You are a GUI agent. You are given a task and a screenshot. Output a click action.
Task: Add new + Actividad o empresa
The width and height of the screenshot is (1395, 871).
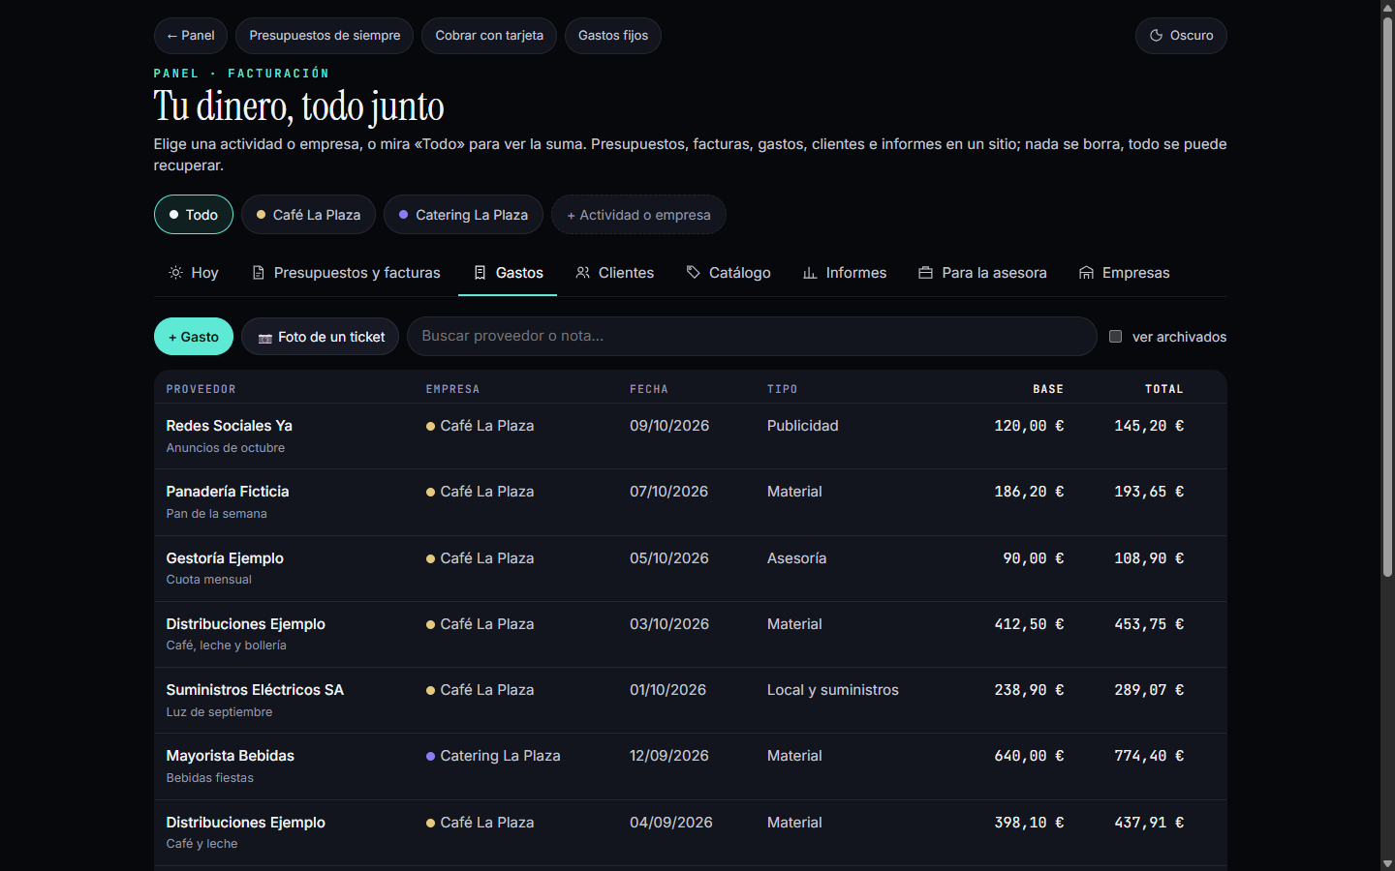pyautogui.click(x=638, y=215)
